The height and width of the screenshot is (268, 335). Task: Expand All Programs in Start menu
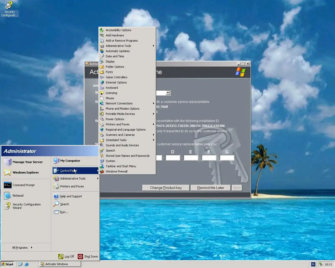point(22,248)
